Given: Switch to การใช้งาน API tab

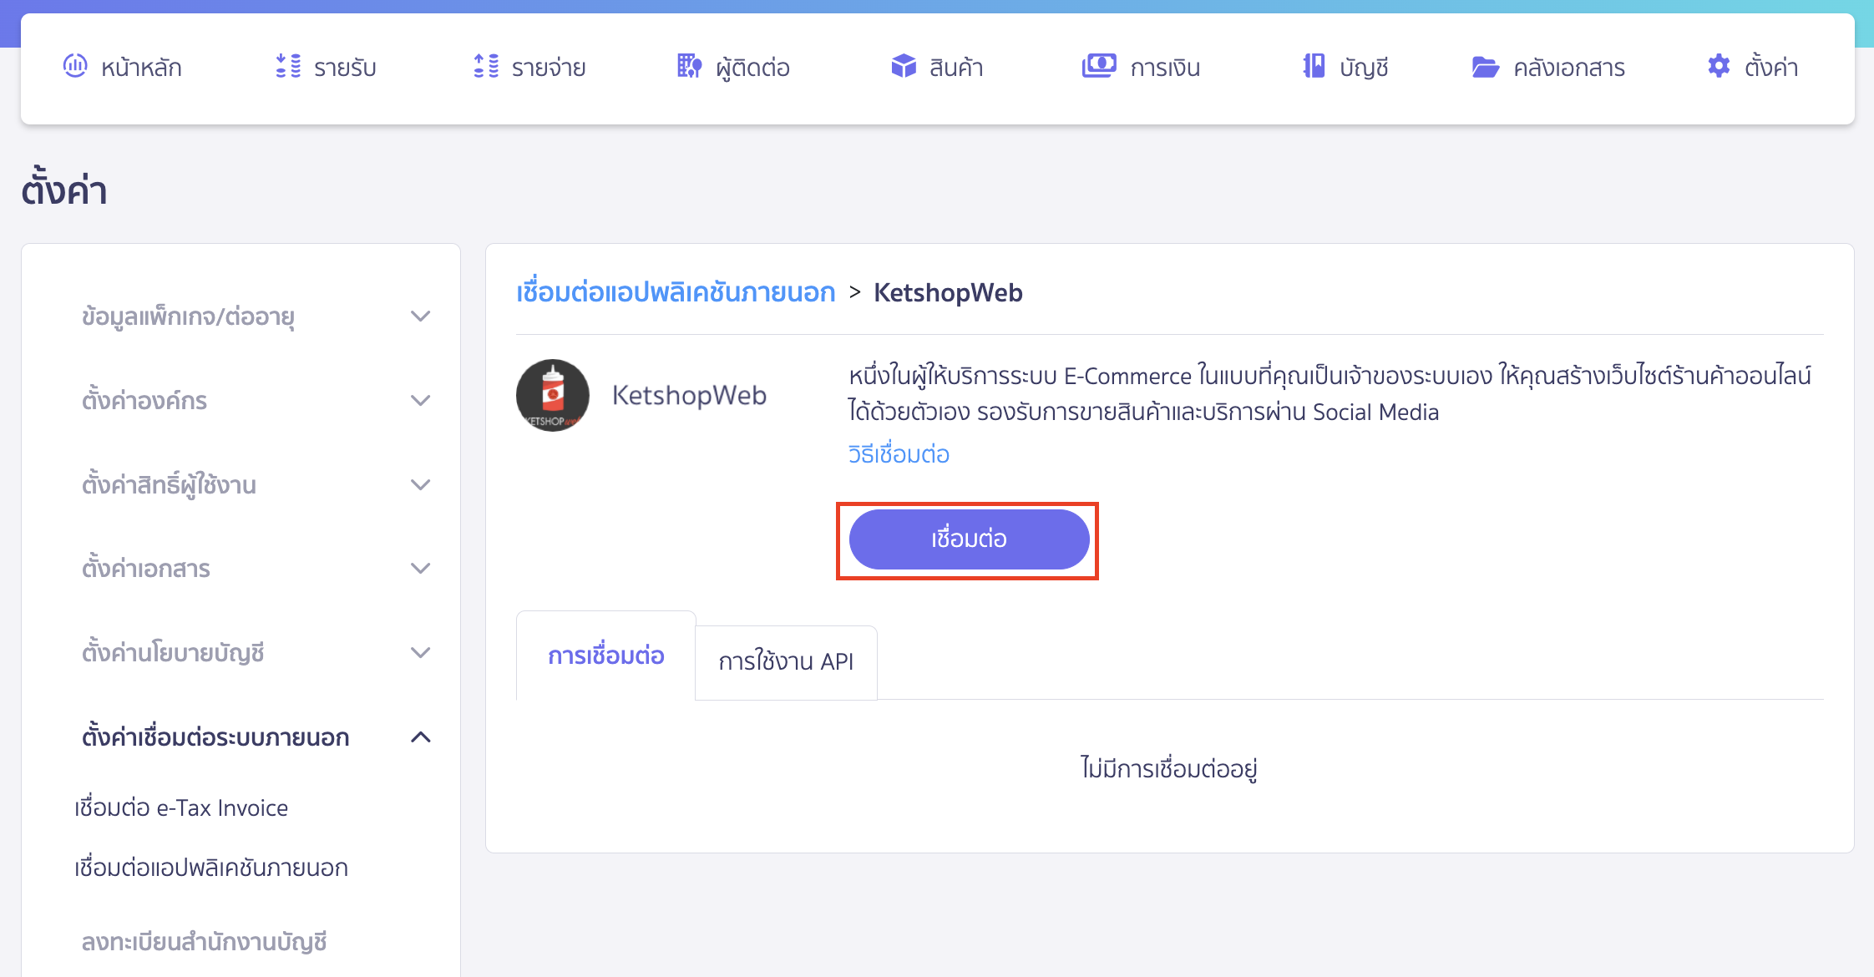Looking at the screenshot, I should (x=786, y=661).
